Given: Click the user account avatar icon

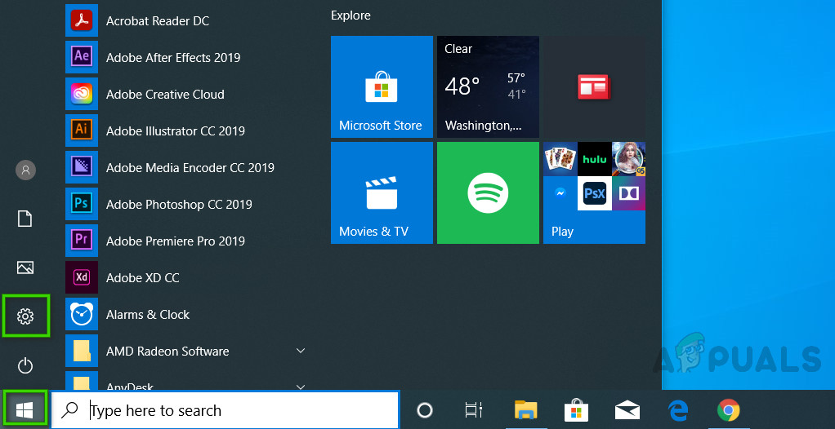Looking at the screenshot, I should [x=25, y=170].
